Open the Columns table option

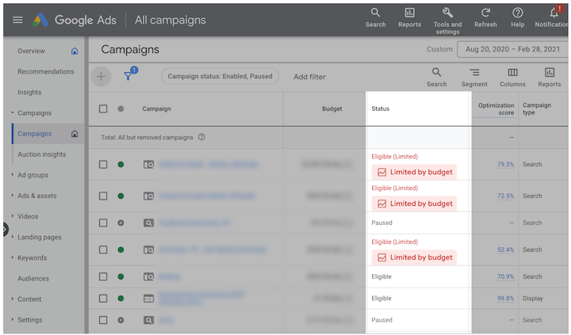[512, 77]
